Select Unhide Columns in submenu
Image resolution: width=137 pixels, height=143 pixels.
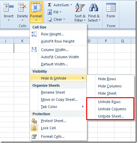(x=110, y=109)
